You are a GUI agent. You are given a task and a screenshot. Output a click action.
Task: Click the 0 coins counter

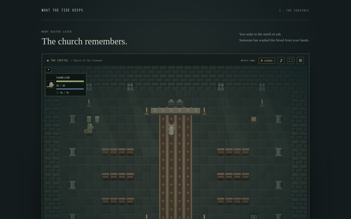point(267,60)
